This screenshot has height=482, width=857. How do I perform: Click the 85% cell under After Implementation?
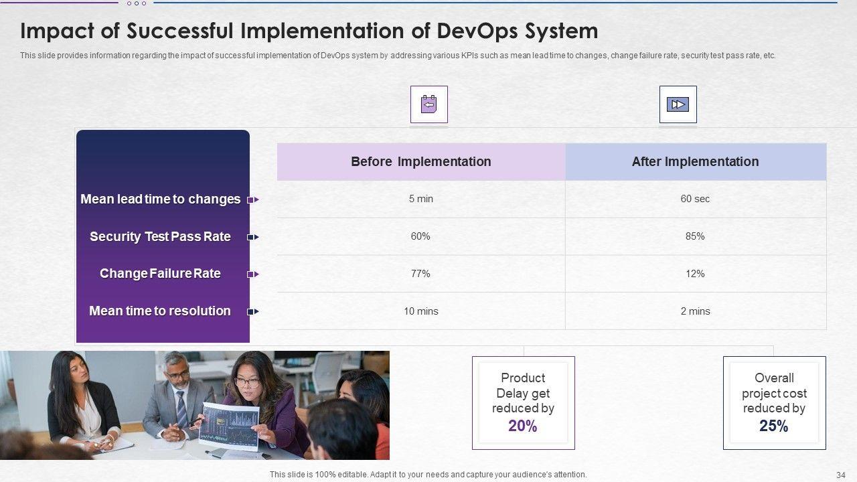click(695, 236)
